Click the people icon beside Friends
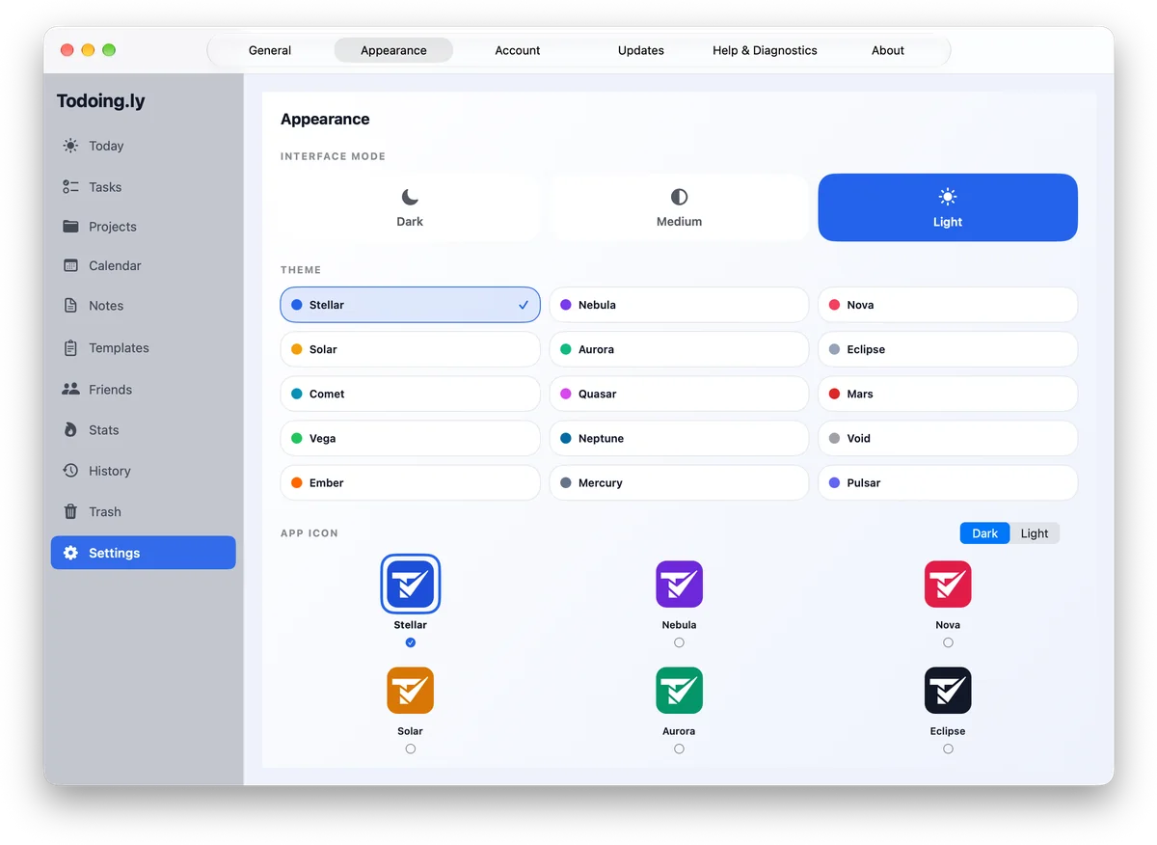 tap(70, 390)
